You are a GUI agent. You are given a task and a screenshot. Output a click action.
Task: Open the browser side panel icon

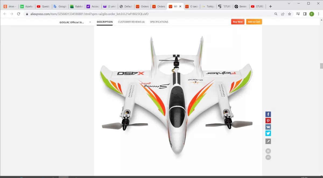point(305,14)
